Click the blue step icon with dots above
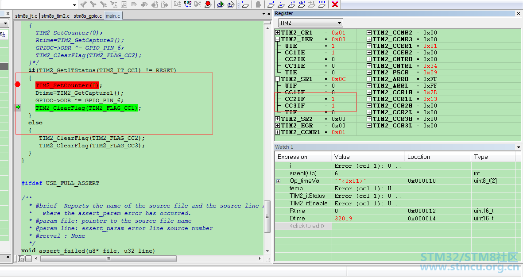 point(302,4)
